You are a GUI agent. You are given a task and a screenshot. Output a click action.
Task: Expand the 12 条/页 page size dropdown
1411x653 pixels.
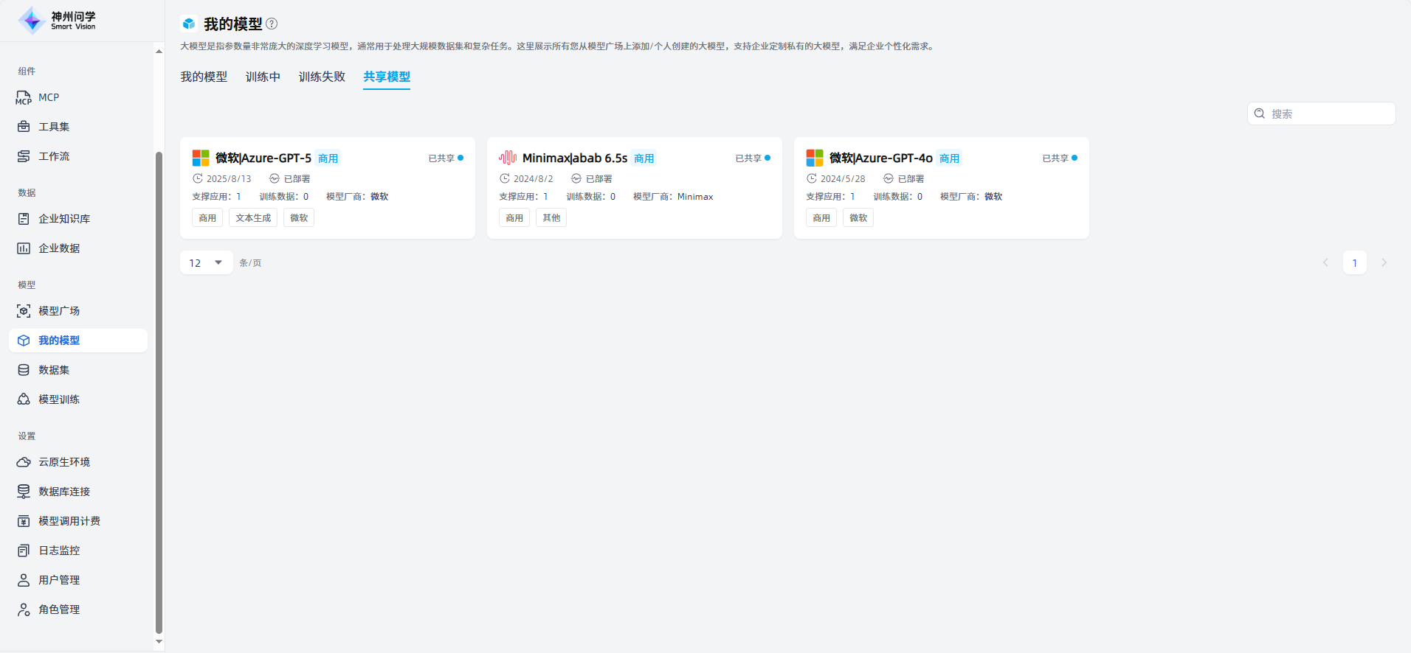[207, 262]
